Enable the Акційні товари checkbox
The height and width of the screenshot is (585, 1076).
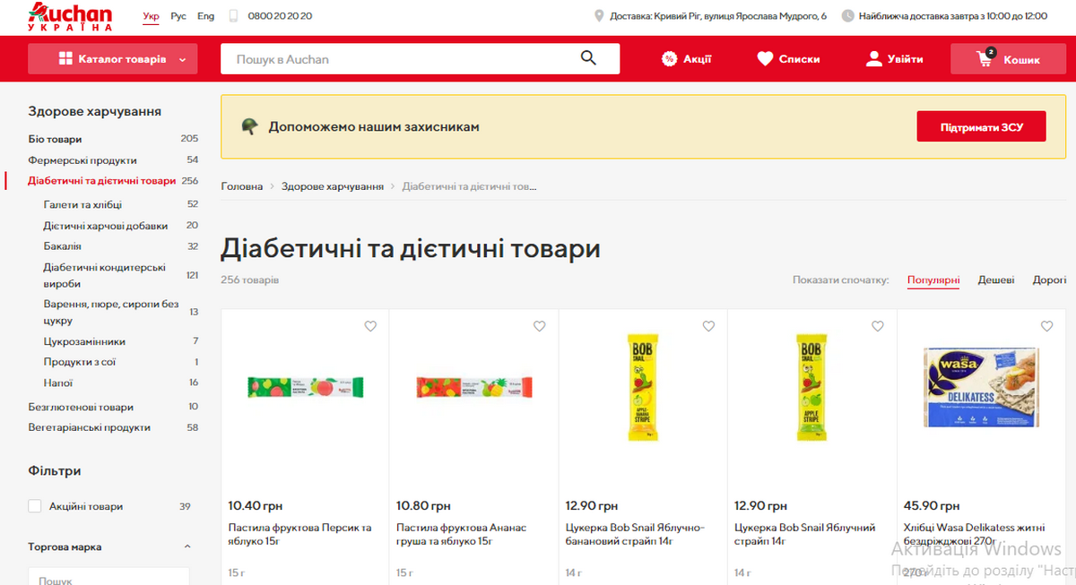[x=35, y=506]
